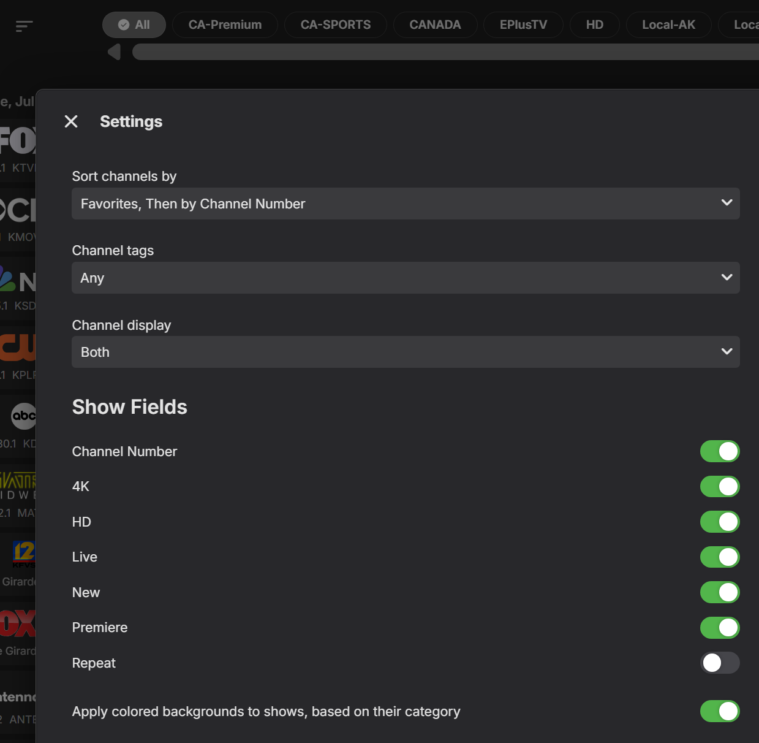The width and height of the screenshot is (759, 743).
Task: Click the ABC channel logo
Action: pyautogui.click(x=24, y=416)
